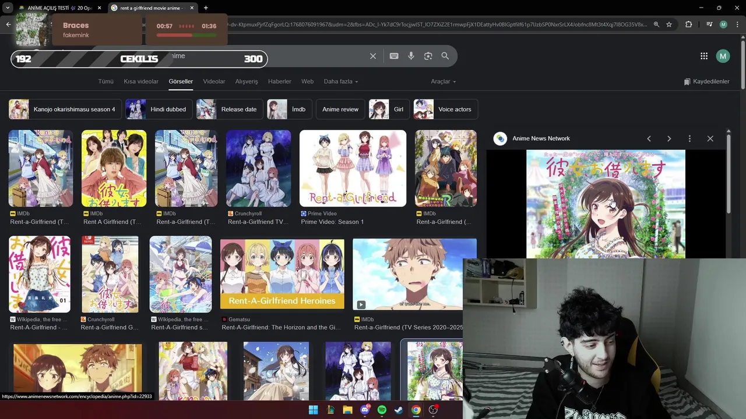Open the Gematsu Horizon article link
746x419 pixels.
(281, 328)
